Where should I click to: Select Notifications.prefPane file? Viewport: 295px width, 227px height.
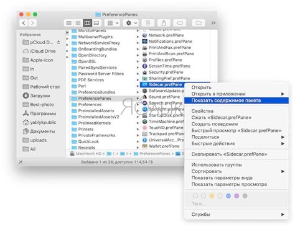(x=170, y=42)
